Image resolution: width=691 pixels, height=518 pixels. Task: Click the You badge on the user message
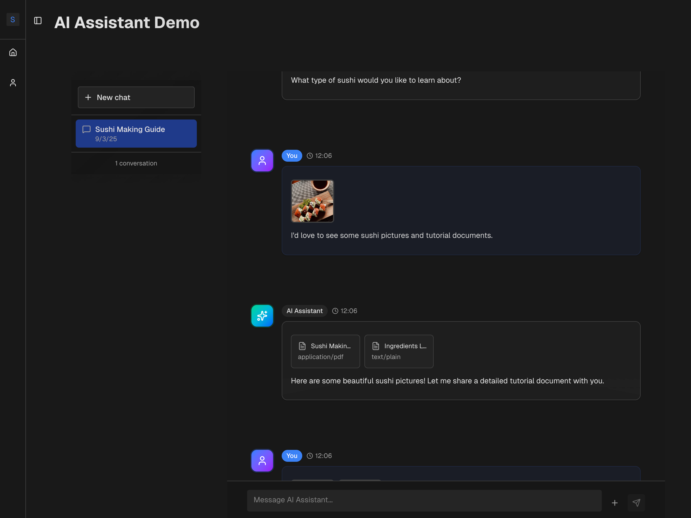click(291, 155)
